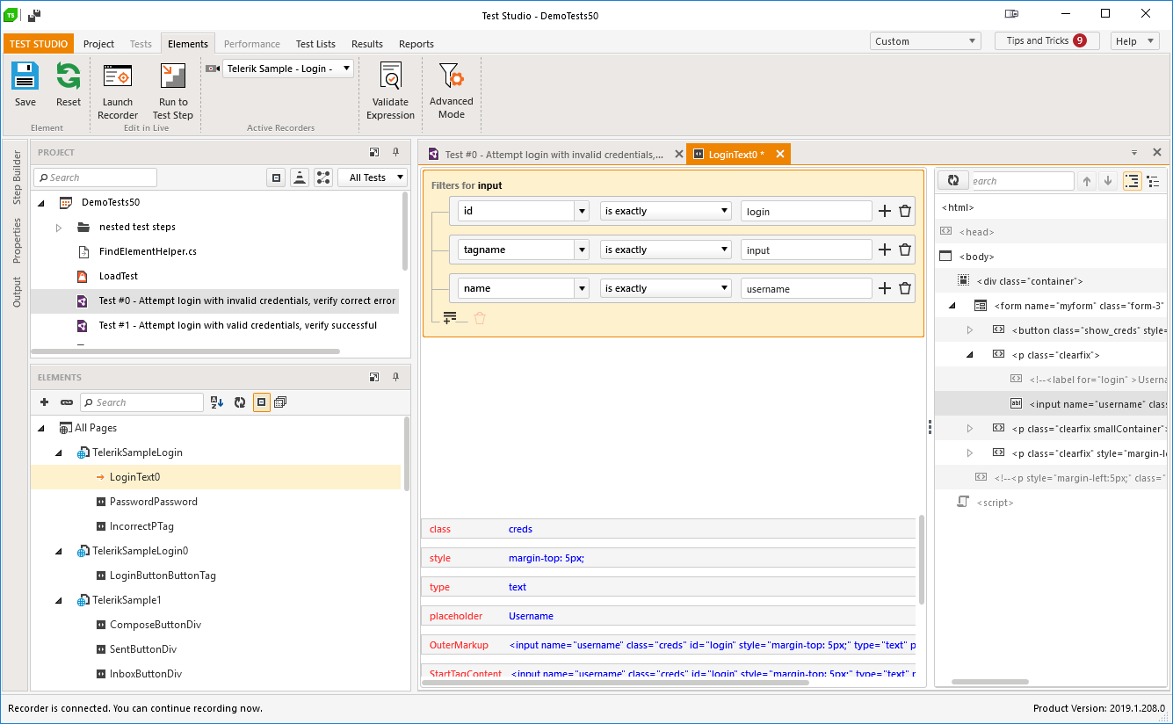Add a filter after the id row
Image resolution: width=1173 pixels, height=724 pixels.
tap(885, 211)
